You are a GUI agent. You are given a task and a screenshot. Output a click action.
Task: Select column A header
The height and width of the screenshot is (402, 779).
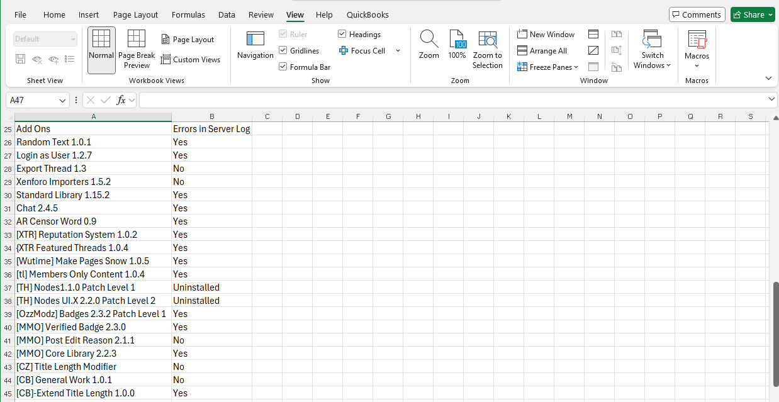(x=93, y=116)
